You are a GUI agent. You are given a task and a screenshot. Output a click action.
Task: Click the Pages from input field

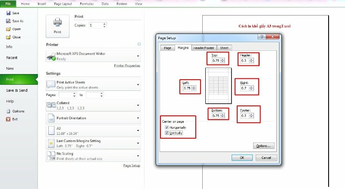[66, 95]
